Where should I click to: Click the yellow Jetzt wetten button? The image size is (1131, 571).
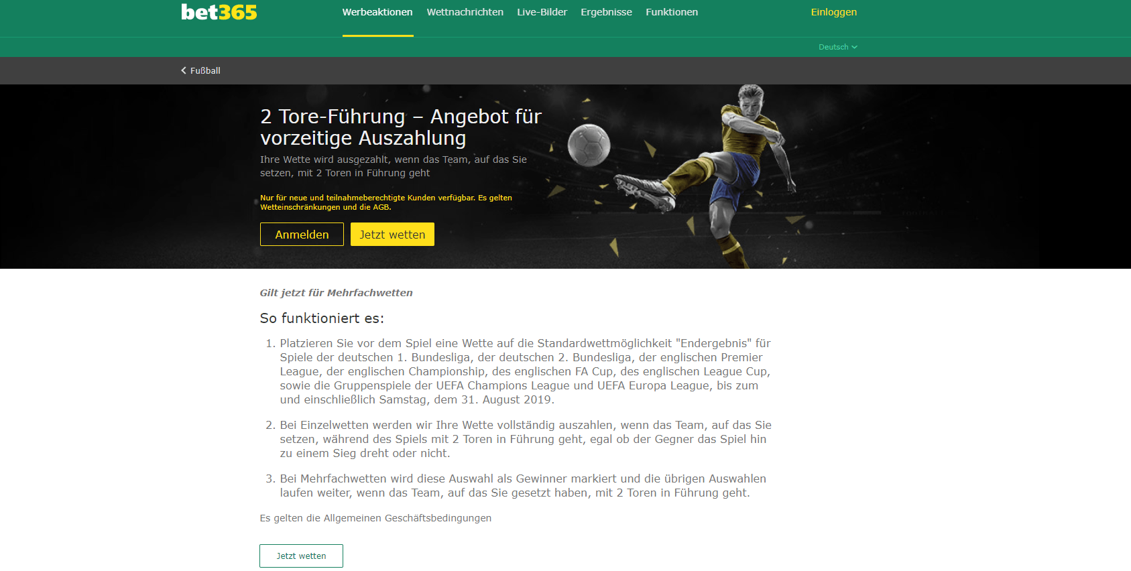[x=392, y=235]
